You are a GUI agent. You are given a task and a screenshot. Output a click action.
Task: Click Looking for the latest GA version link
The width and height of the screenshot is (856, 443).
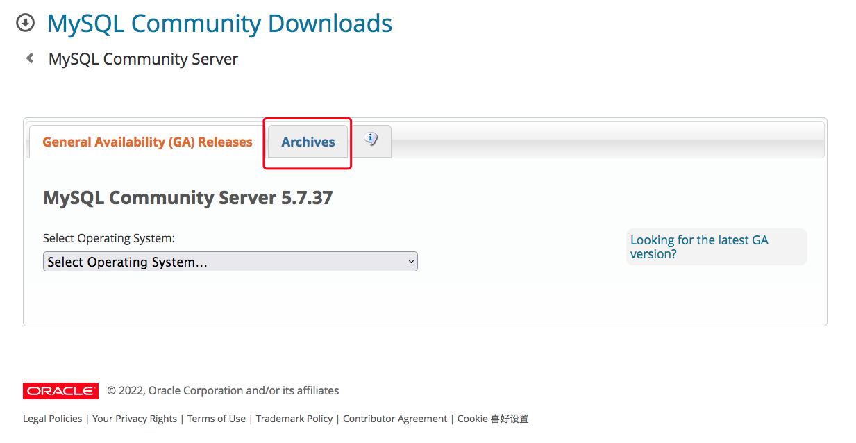point(699,246)
